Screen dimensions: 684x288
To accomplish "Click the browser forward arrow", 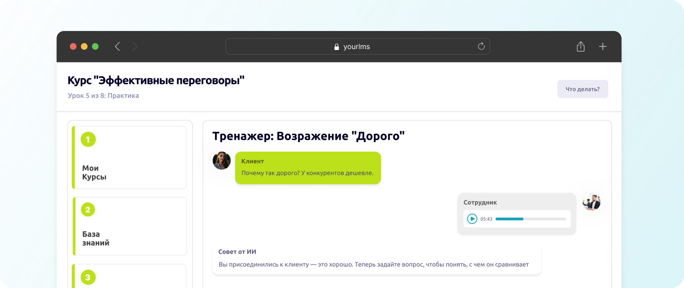I will [x=135, y=47].
